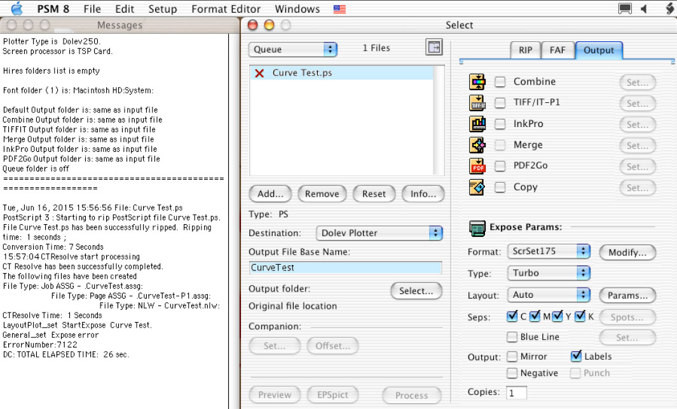Enable the Combine checkbox
Image resolution: width=677 pixels, height=409 pixels.
coord(500,81)
